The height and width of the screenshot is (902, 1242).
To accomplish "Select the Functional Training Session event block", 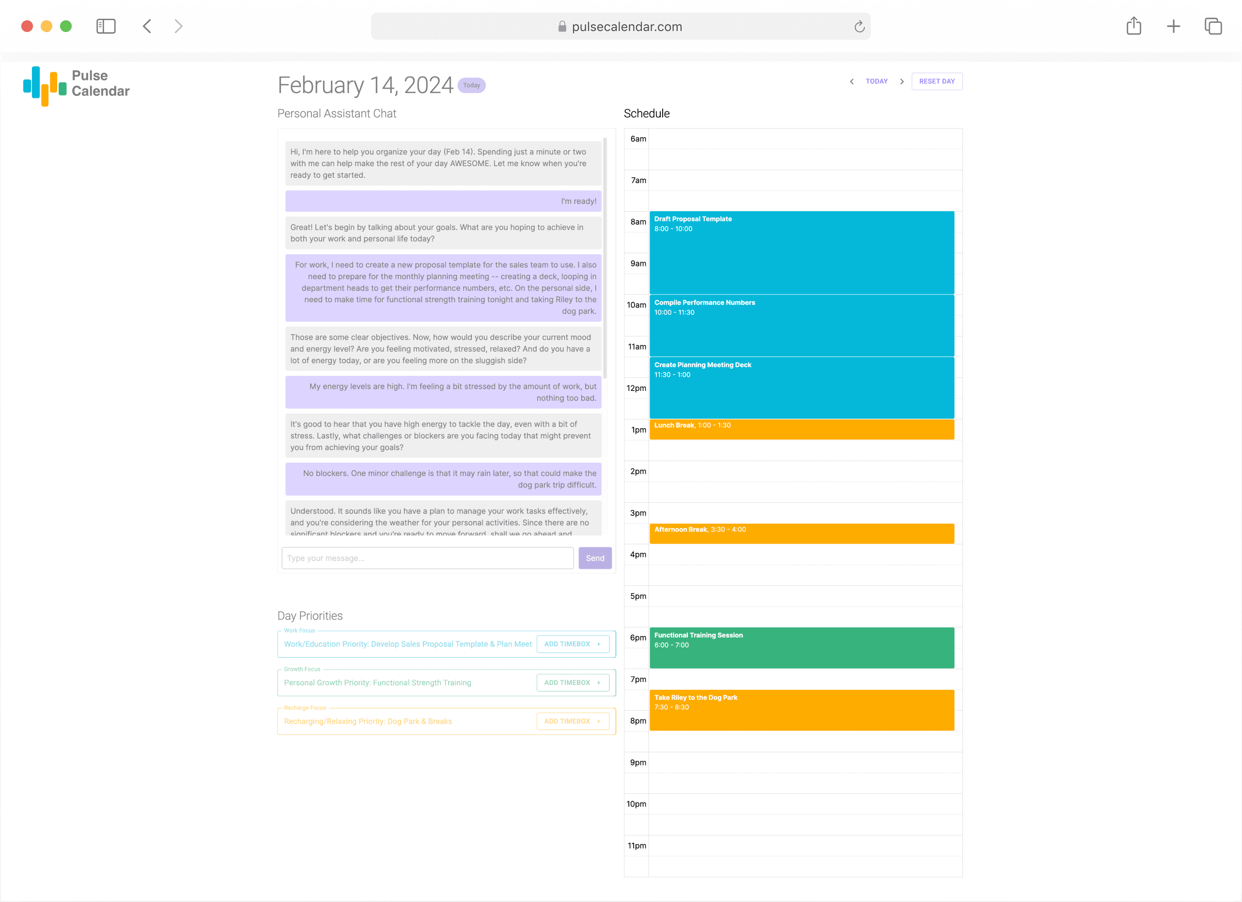I will click(x=801, y=648).
